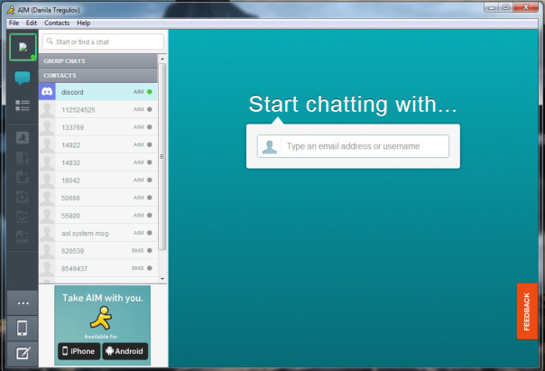This screenshot has width=545, height=371.
Task: Add a Facebook account from the sidebar
Action: (23, 157)
